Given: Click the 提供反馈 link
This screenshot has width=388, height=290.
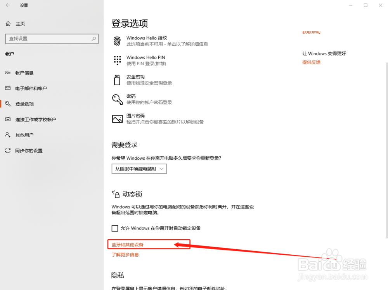Looking at the screenshot, I should tap(311, 62).
